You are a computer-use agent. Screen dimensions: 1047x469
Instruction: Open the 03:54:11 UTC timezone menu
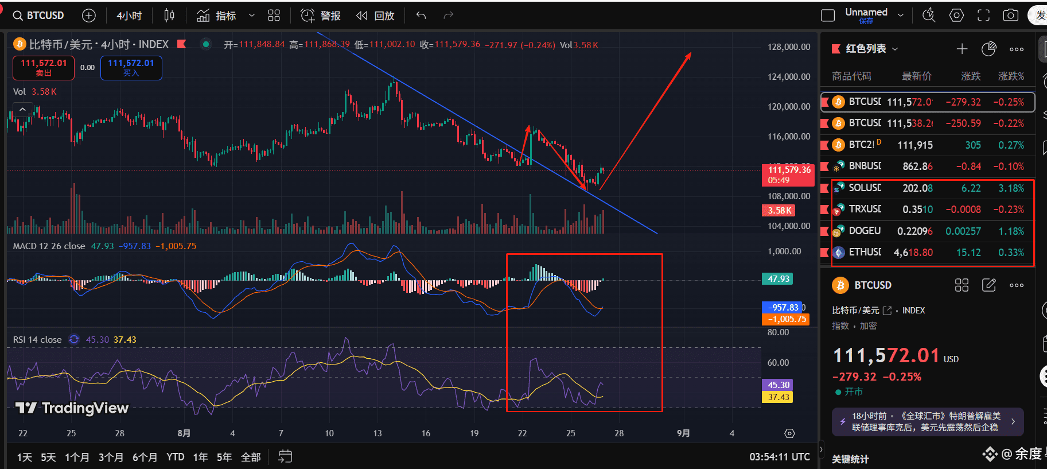click(780, 457)
